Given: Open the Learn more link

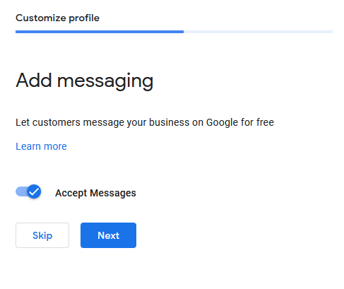Looking at the screenshot, I should point(41,146).
